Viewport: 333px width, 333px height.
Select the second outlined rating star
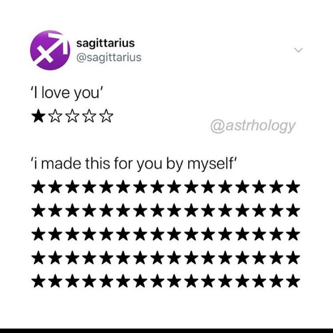click(x=56, y=116)
